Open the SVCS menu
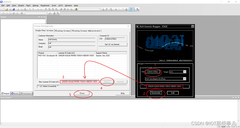The width and height of the screenshot is (240, 128). [60, 5]
